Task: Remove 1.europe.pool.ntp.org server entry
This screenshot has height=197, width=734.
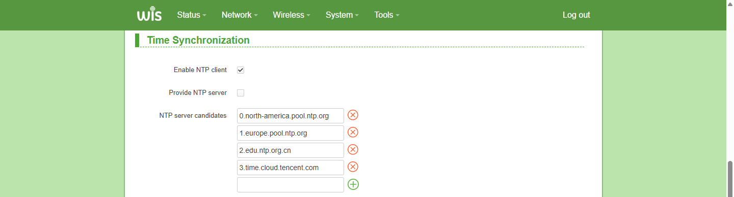Action: 353,133
